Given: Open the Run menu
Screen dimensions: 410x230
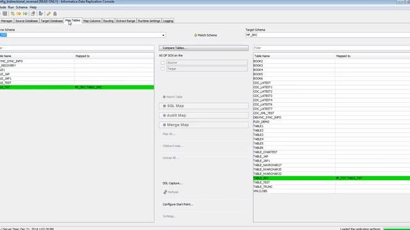Looking at the screenshot, I should [11, 7].
